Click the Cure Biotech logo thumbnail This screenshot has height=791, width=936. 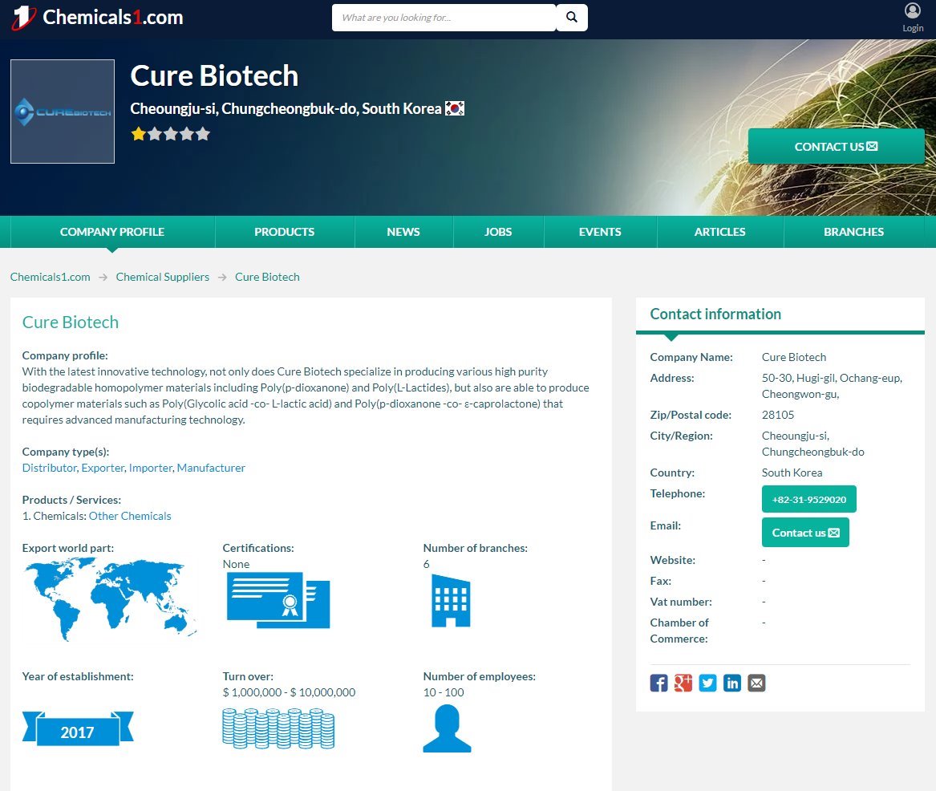pos(63,111)
